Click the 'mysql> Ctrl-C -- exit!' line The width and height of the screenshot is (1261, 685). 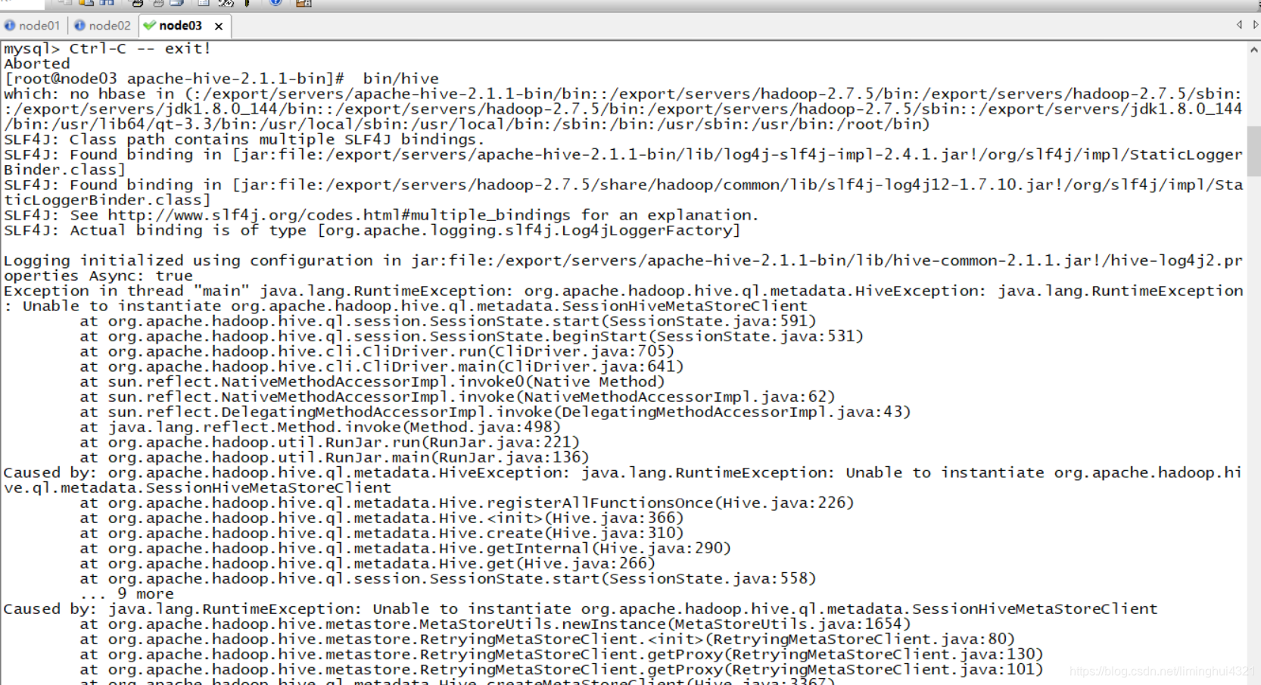[x=107, y=48]
